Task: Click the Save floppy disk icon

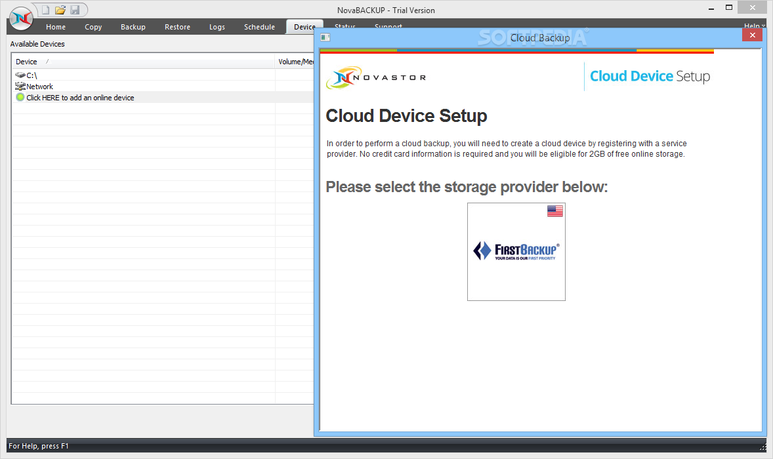Action: pos(75,10)
